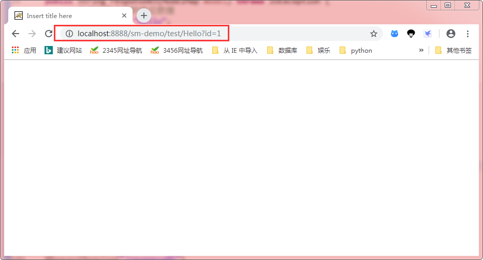The height and width of the screenshot is (260, 483).
Task: Open the 应用 apps shortcut
Action: [x=24, y=51]
